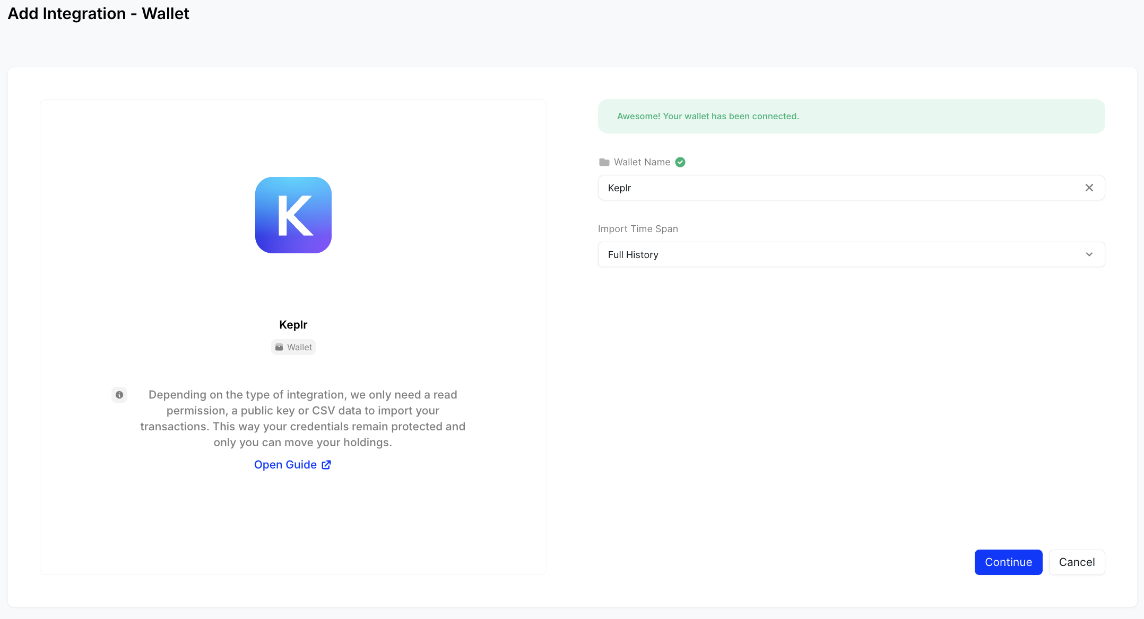The width and height of the screenshot is (1144, 619).
Task: Click the external link icon after Open Guide
Action: pyautogui.click(x=326, y=465)
